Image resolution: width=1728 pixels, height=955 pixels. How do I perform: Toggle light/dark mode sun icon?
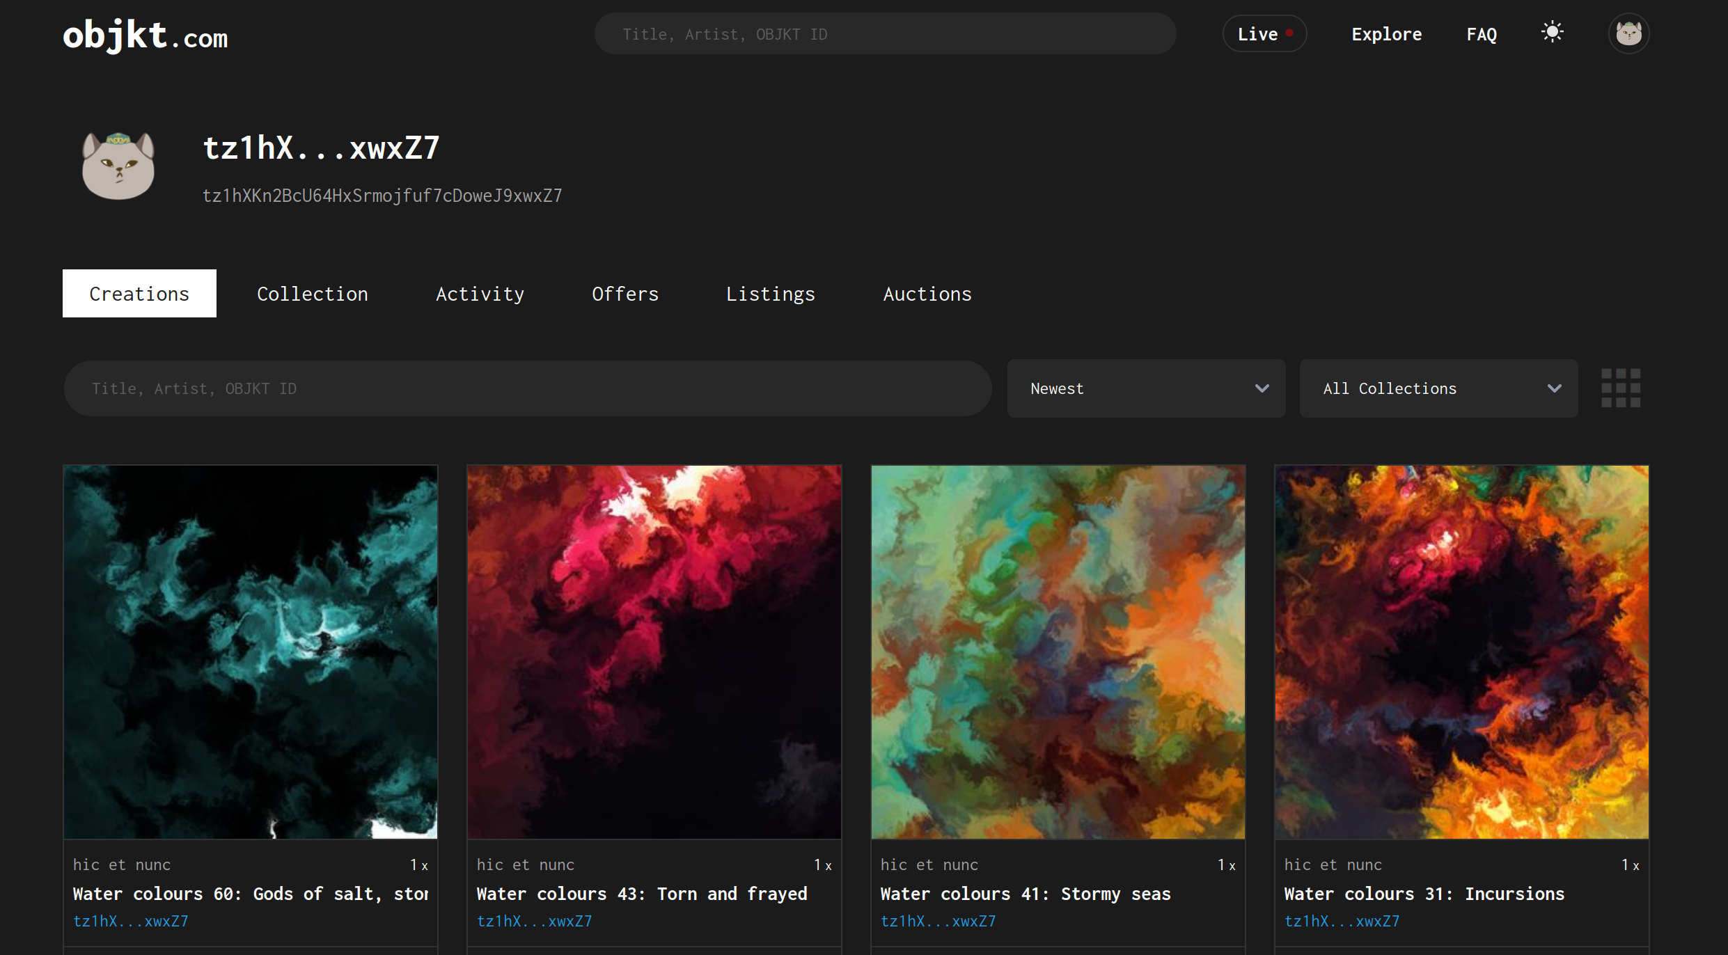pos(1553,33)
